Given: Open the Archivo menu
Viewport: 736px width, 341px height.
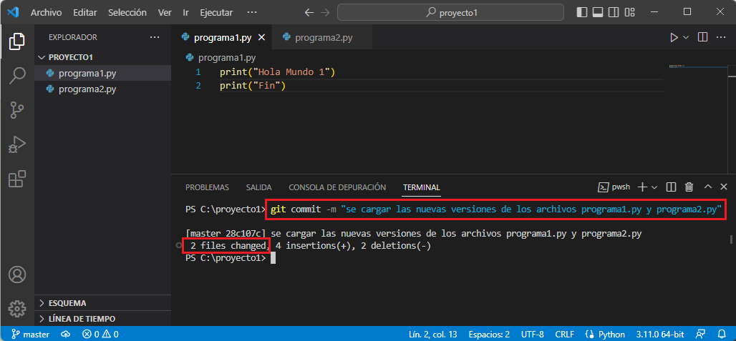Looking at the screenshot, I should [x=46, y=13].
